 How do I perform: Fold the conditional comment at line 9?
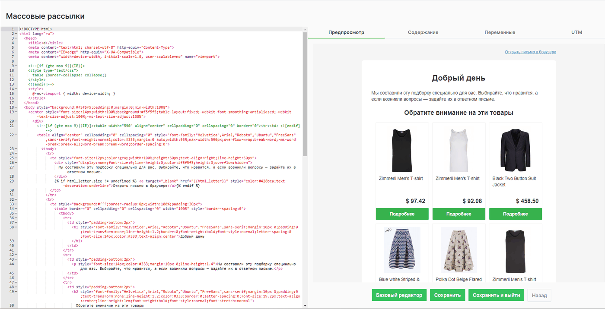(x=16, y=66)
